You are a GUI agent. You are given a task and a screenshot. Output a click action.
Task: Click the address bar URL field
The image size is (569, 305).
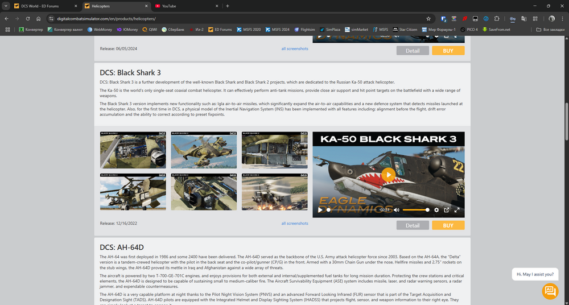coord(240,19)
